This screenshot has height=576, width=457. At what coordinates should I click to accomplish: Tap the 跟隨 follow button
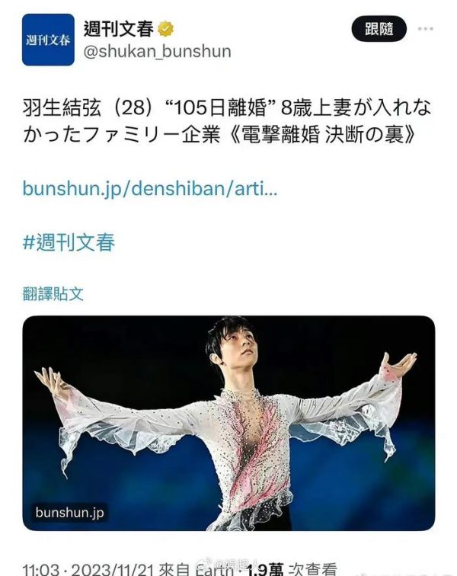coord(379,29)
